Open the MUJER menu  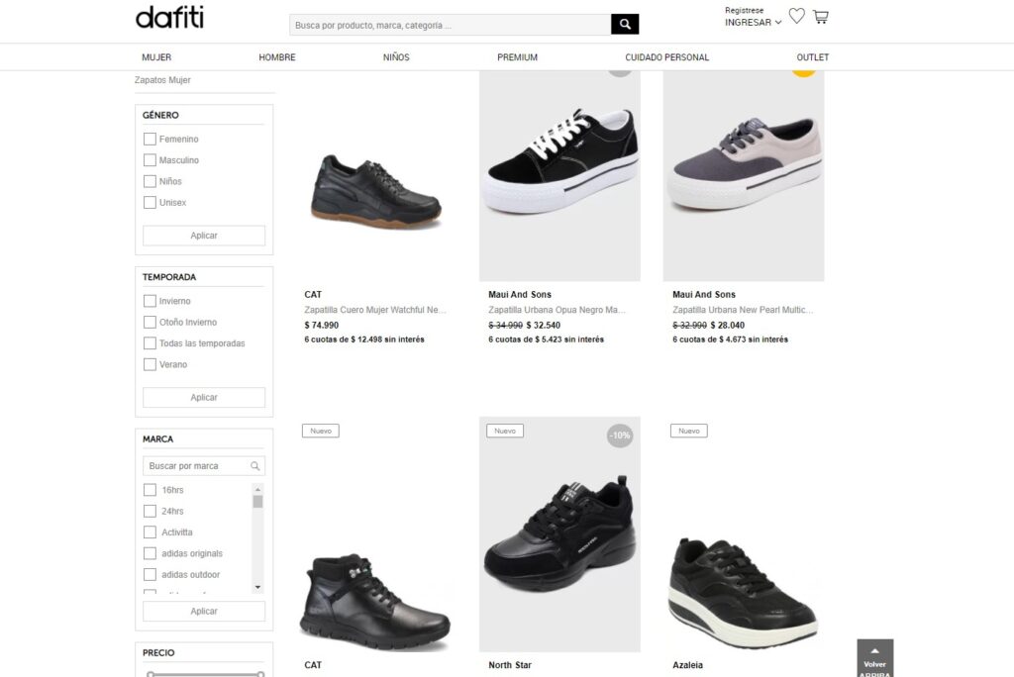(156, 57)
